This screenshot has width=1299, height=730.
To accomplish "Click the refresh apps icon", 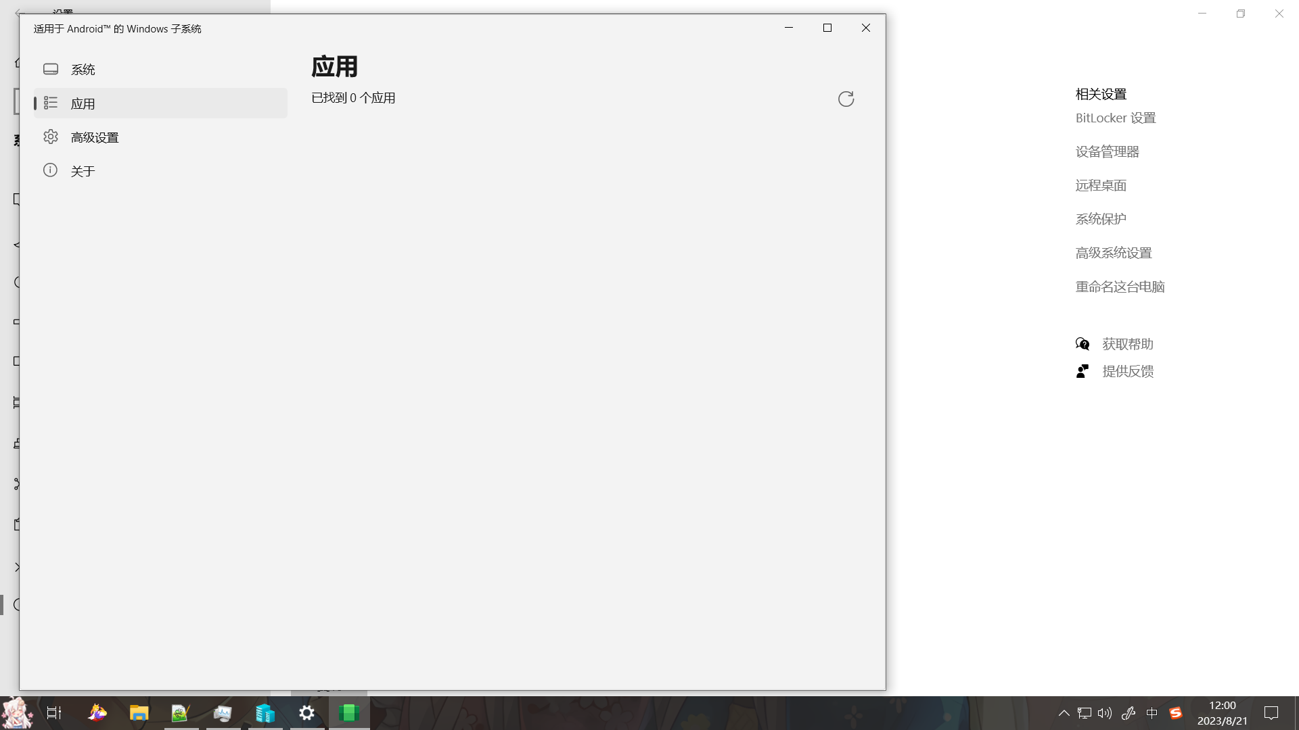I will (846, 99).
